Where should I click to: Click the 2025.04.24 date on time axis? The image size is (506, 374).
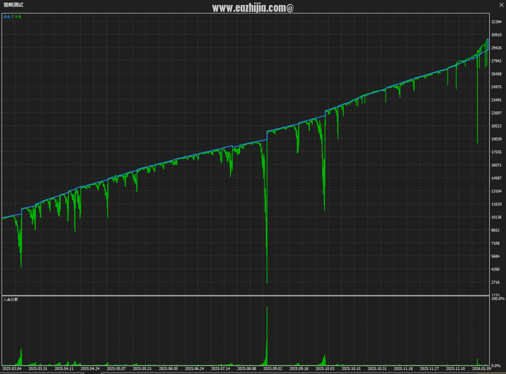click(x=90, y=369)
